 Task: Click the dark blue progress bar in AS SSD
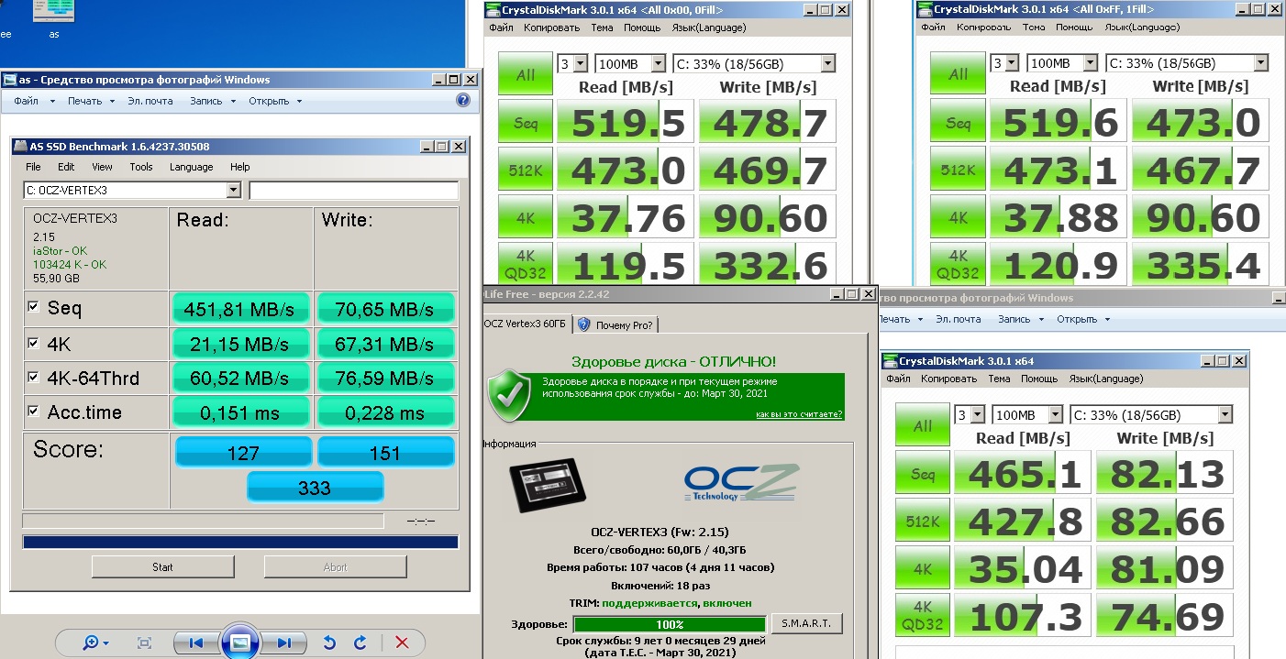[x=240, y=542]
